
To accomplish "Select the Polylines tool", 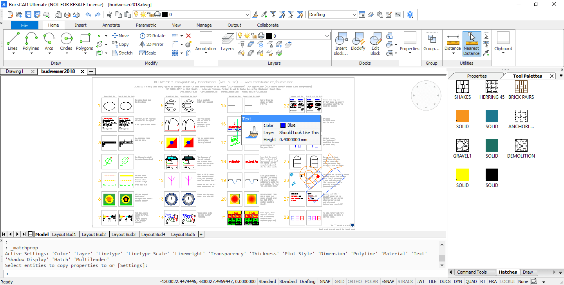I will pos(31,42).
